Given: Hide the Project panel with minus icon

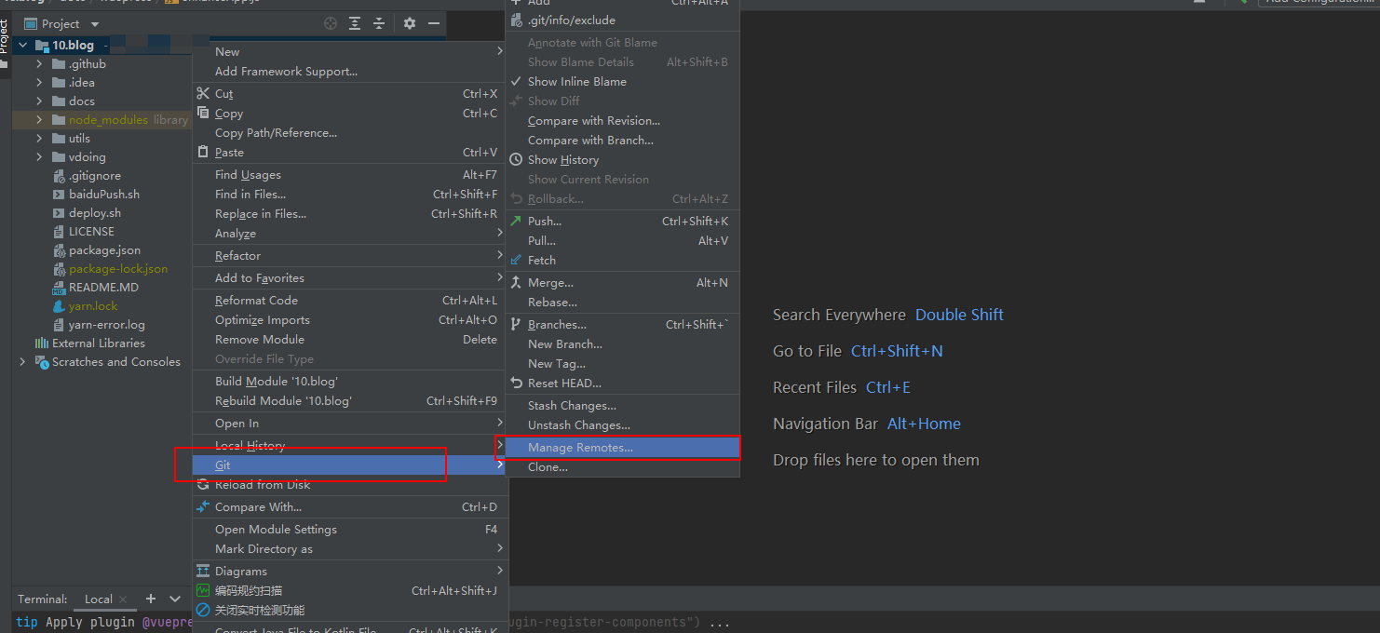Looking at the screenshot, I should 434,23.
